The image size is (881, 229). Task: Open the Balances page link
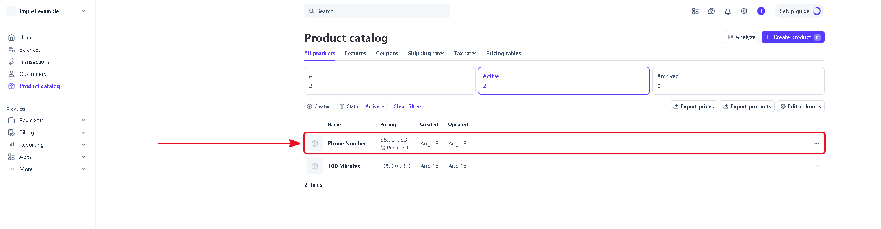(x=30, y=50)
